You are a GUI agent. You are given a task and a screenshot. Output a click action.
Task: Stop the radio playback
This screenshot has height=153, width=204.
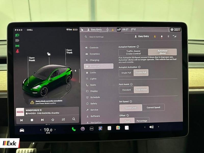click(32, 120)
